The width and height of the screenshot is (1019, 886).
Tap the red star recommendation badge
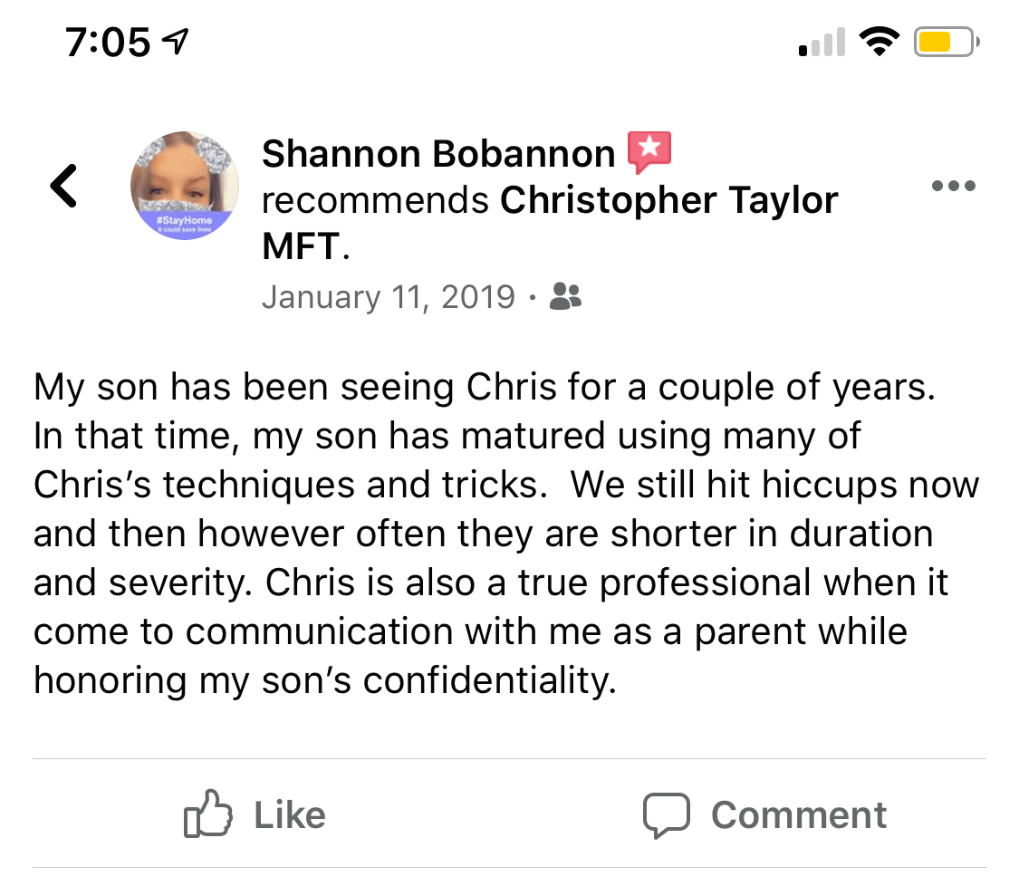[x=649, y=152]
